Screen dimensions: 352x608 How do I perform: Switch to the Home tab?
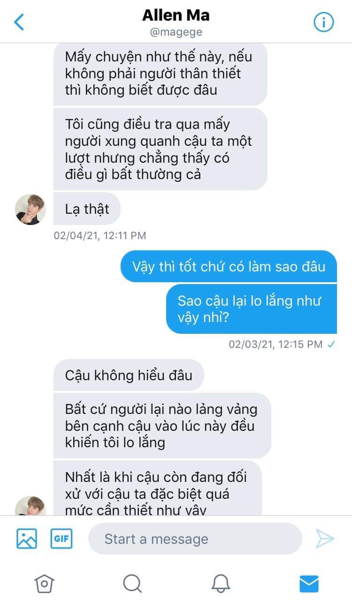point(44,584)
